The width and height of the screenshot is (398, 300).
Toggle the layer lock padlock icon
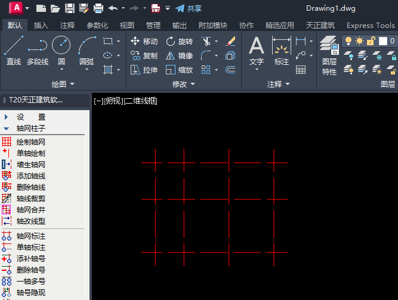[371, 40]
